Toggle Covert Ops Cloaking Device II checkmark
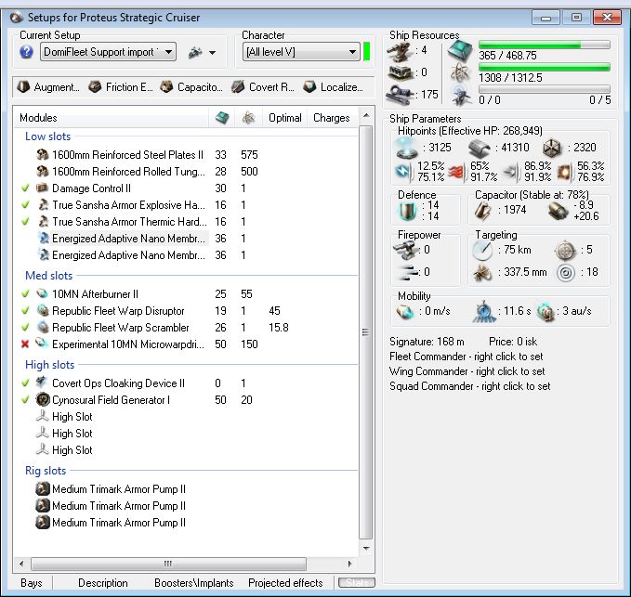The image size is (631, 597). pos(25,383)
